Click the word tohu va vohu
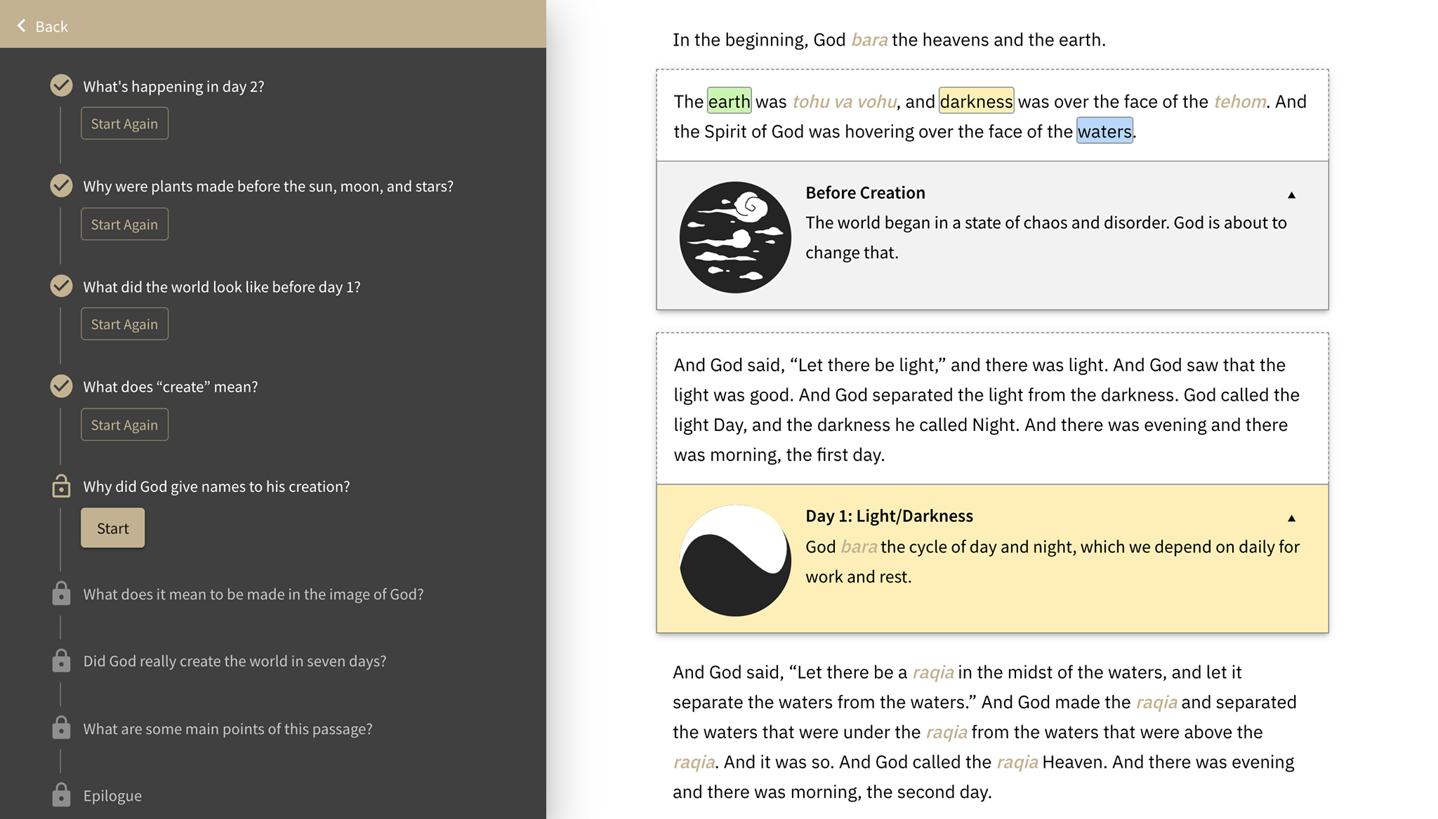Viewport: 1438px width, 819px height. click(x=844, y=102)
